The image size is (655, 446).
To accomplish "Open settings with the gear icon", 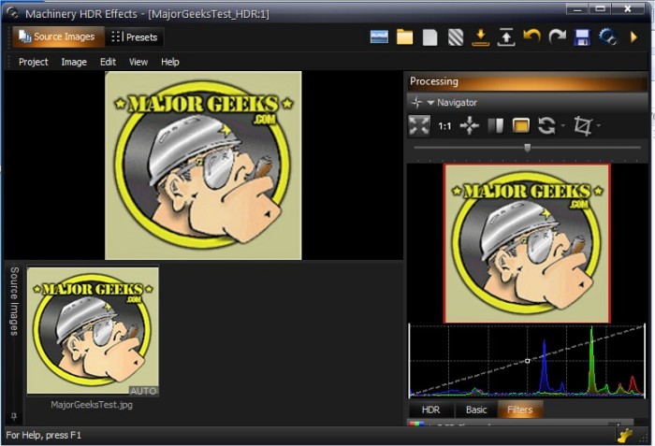I will [x=607, y=37].
